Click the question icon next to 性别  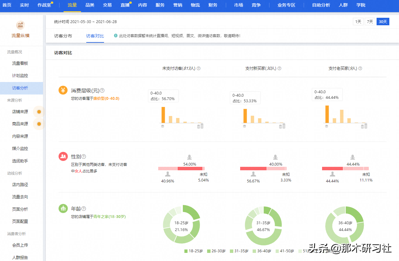click(x=83, y=157)
